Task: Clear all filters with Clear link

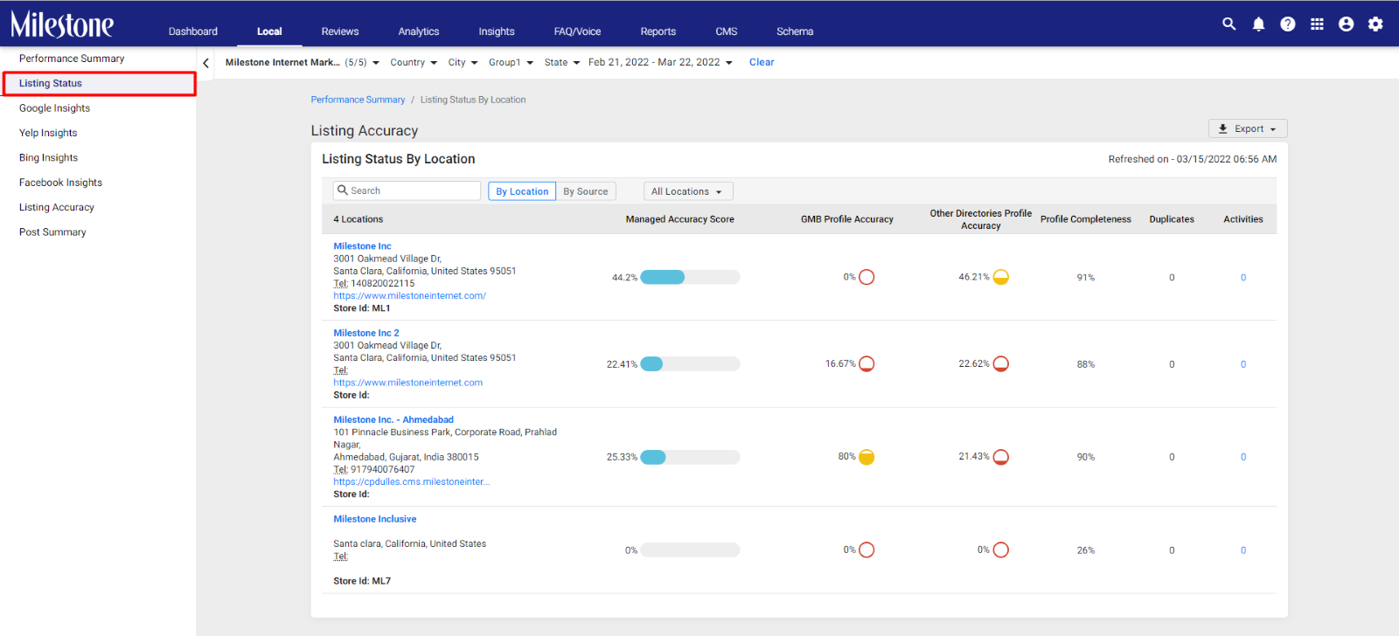Action: [x=762, y=63]
